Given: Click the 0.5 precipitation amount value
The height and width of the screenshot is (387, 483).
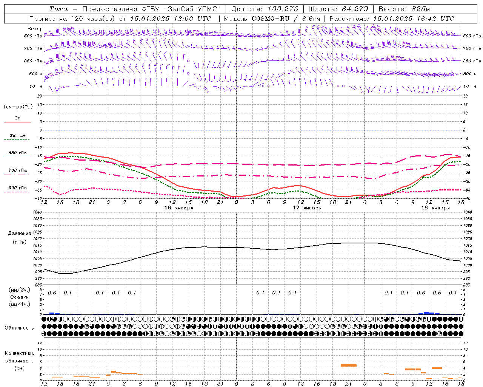Looking at the screenshot, I should coord(437,293).
